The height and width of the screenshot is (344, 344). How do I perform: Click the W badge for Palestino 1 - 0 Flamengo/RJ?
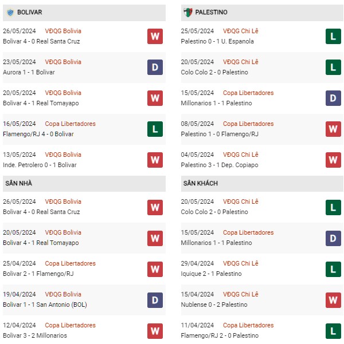333,129
